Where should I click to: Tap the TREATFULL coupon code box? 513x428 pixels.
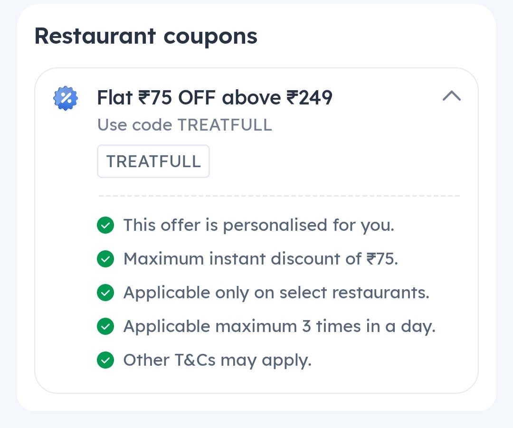(x=153, y=161)
